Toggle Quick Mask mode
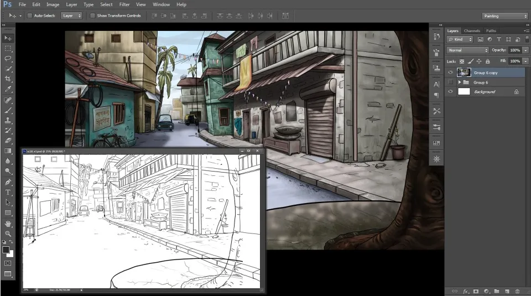This screenshot has height=296, width=531. click(8, 263)
